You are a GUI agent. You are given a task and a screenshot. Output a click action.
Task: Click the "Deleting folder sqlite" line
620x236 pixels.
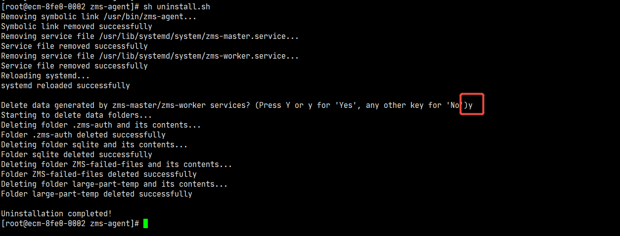tap(94, 145)
